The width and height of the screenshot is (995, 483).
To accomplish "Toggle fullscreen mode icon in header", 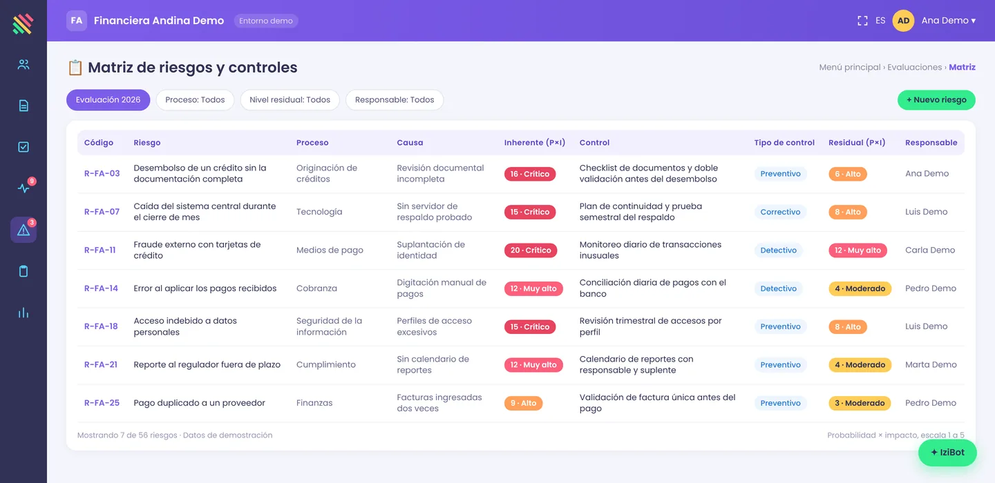I will tap(862, 21).
